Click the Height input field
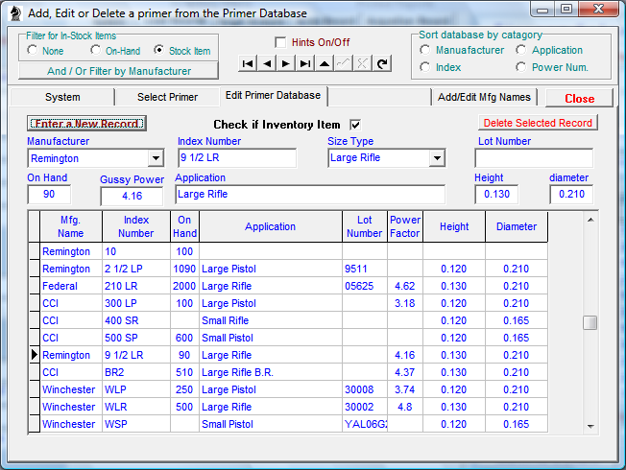 coord(496,195)
